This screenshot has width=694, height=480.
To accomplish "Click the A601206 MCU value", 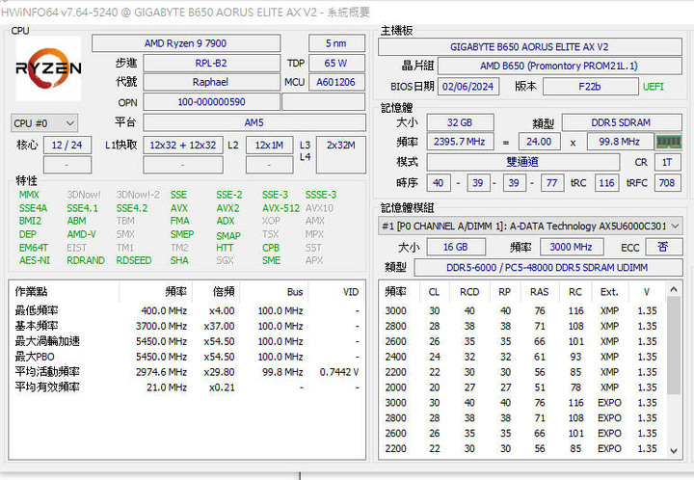I will pos(336,82).
